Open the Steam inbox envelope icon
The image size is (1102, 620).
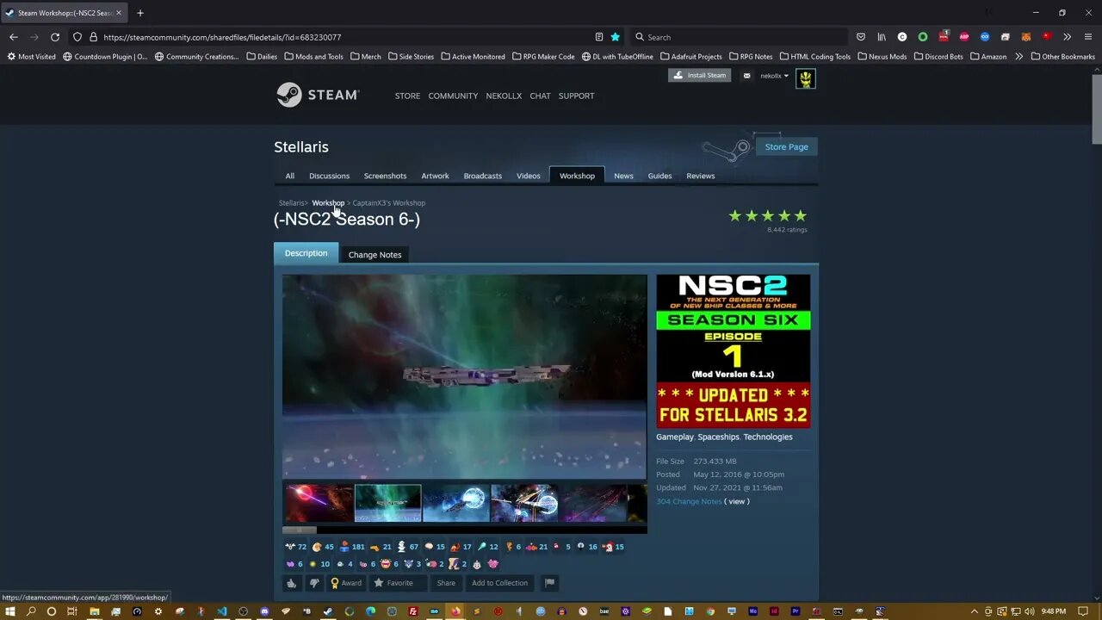(746, 76)
